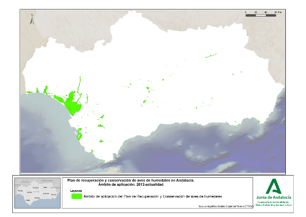
Task: Click the Consejería department text under the logo
Action: (274, 204)
